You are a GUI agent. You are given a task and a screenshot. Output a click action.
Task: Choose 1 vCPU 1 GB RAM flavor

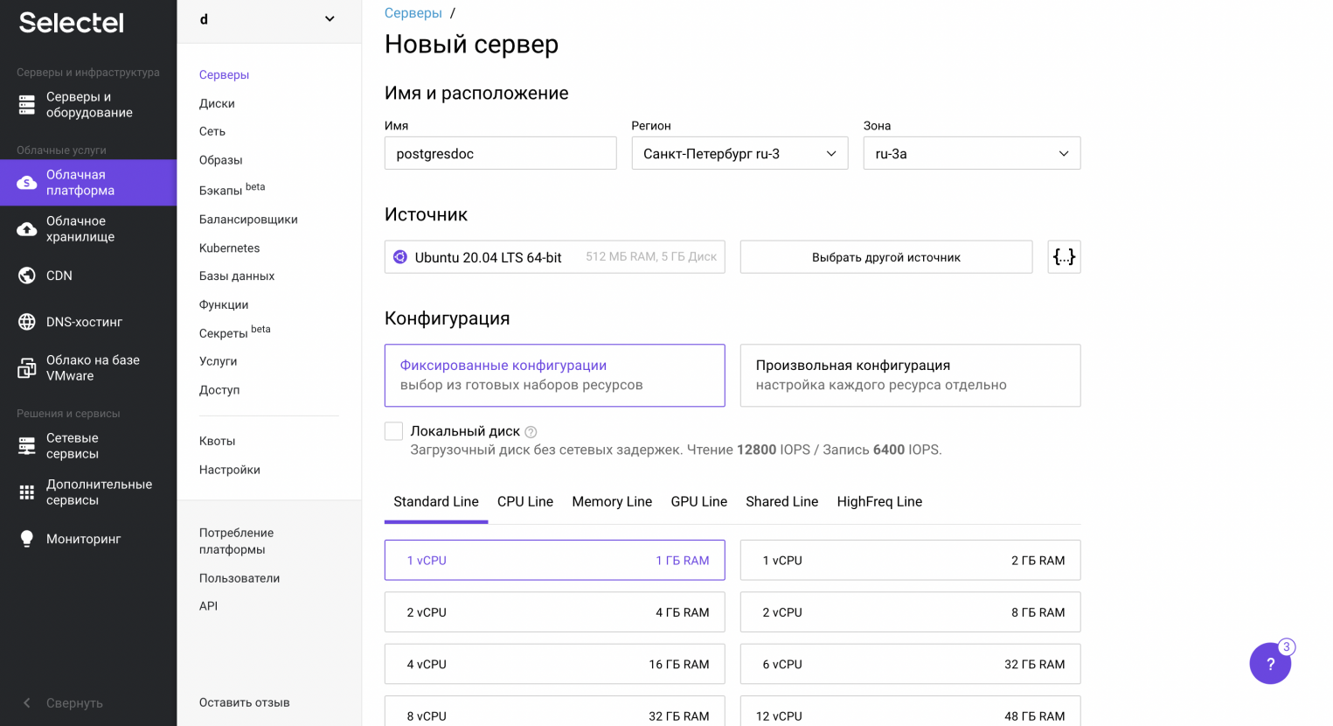(555, 560)
